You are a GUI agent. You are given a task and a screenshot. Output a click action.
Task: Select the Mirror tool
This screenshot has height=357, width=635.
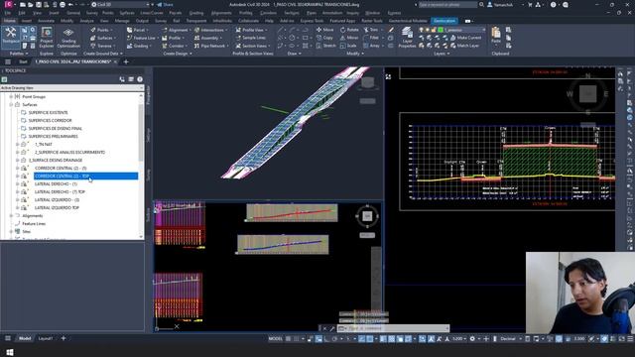point(349,38)
